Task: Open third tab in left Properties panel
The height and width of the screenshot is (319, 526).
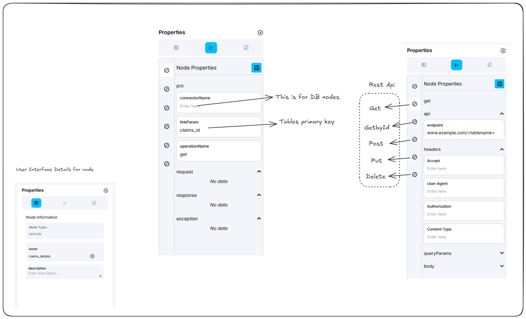Action: tap(94, 203)
